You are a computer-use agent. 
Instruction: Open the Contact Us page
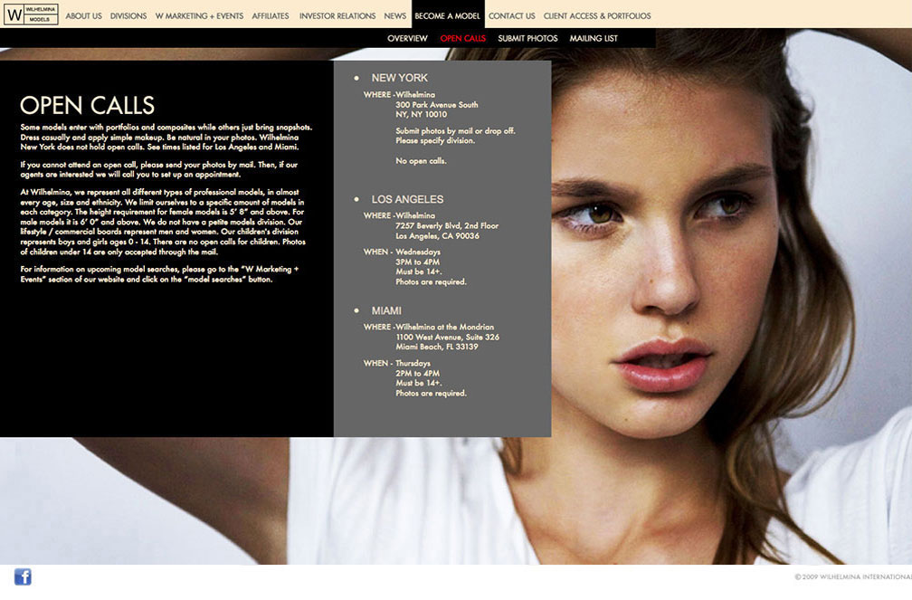[511, 15]
